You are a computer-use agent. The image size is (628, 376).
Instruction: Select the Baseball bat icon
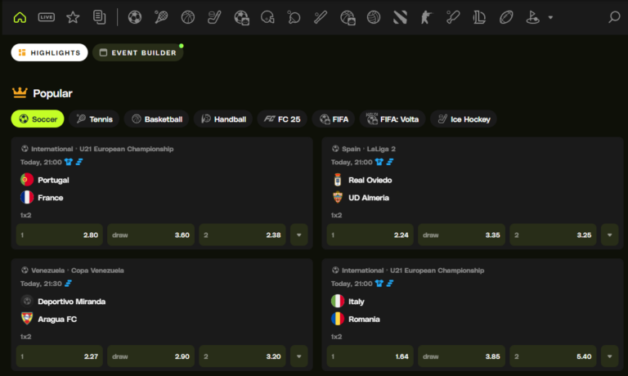tap(321, 17)
